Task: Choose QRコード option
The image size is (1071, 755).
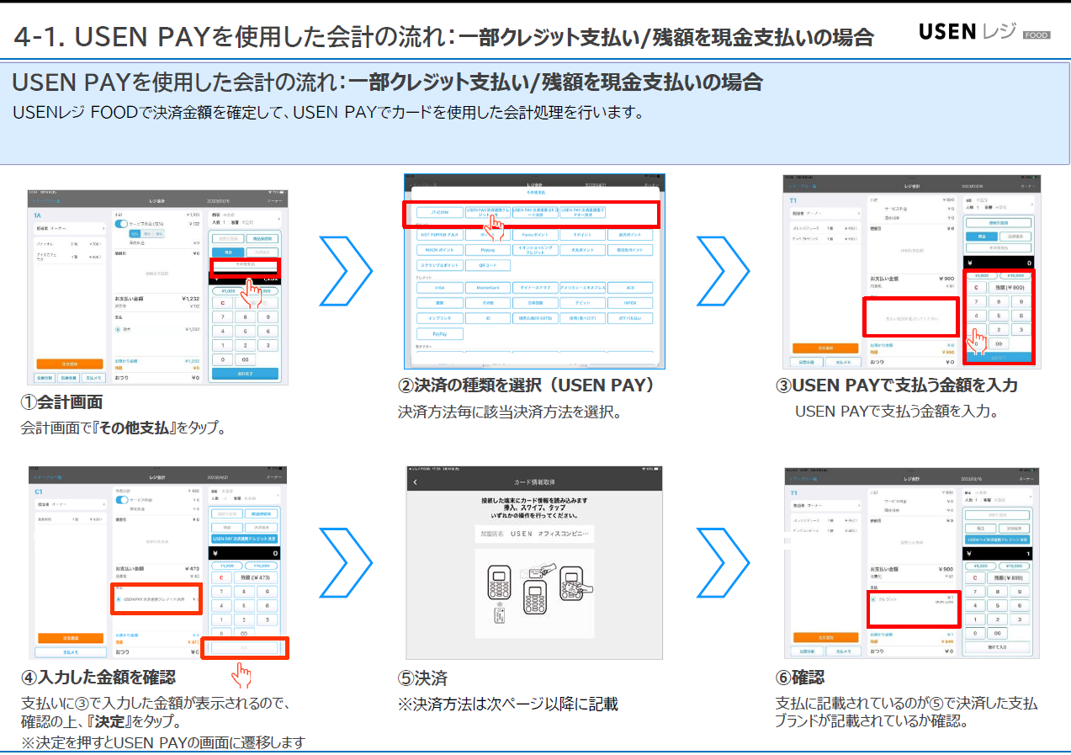Action: [x=488, y=265]
